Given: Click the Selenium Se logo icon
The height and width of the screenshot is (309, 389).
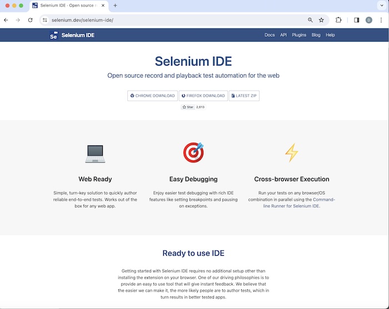Looking at the screenshot, I should [54, 35].
